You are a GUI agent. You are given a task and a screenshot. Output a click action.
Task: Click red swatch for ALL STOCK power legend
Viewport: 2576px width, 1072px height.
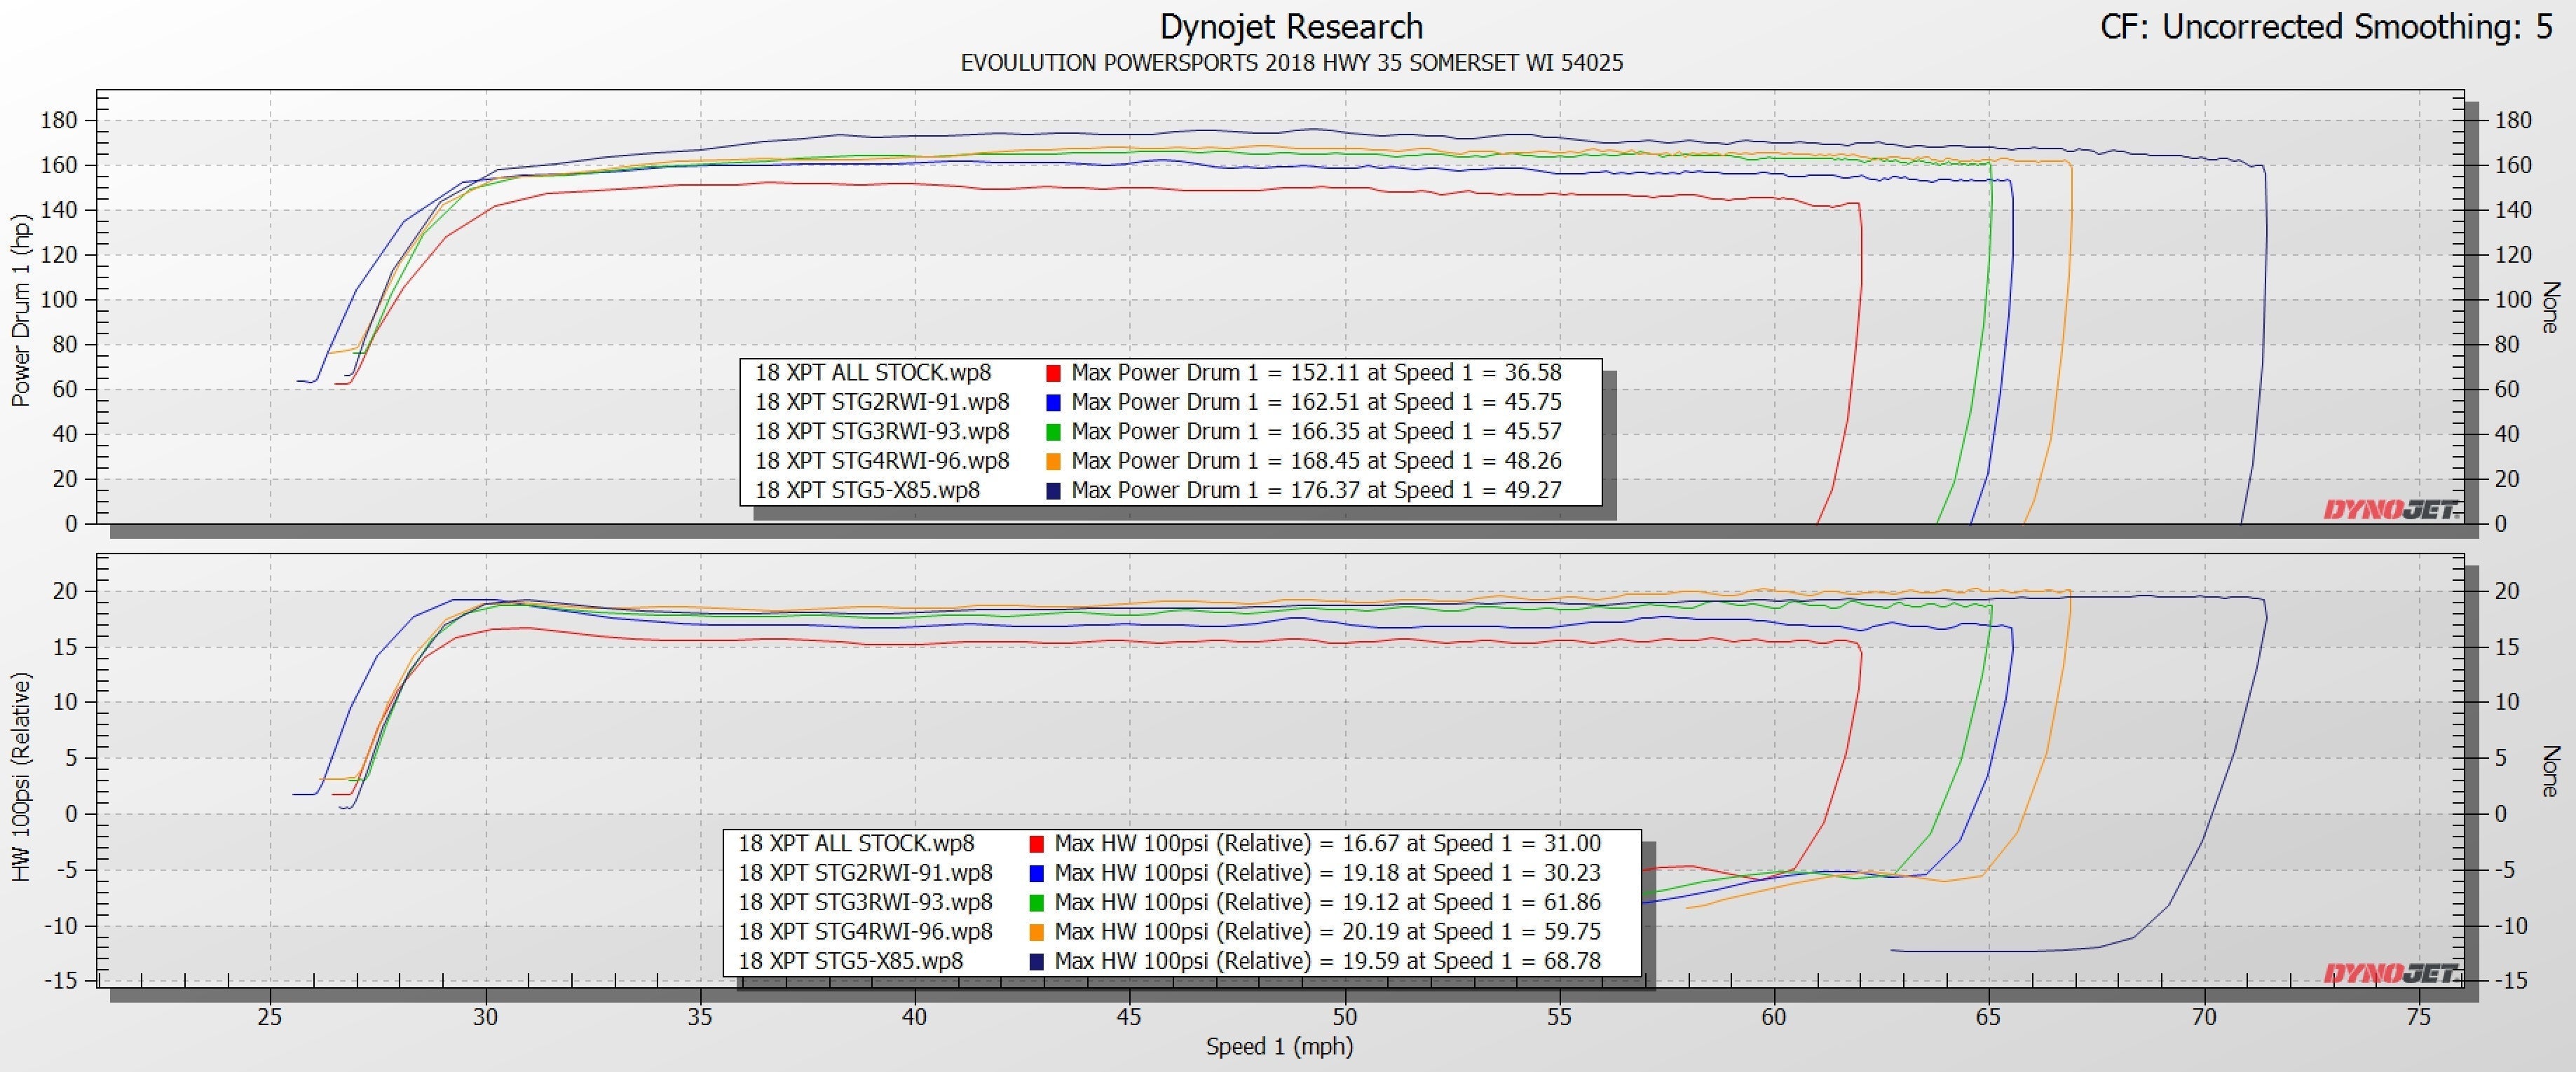1053,373
